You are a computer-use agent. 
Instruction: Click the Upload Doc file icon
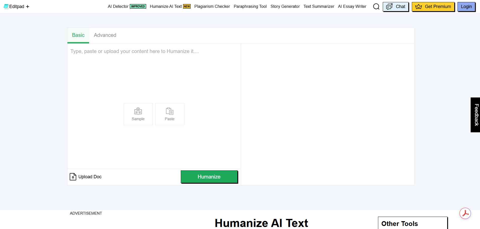(73, 177)
